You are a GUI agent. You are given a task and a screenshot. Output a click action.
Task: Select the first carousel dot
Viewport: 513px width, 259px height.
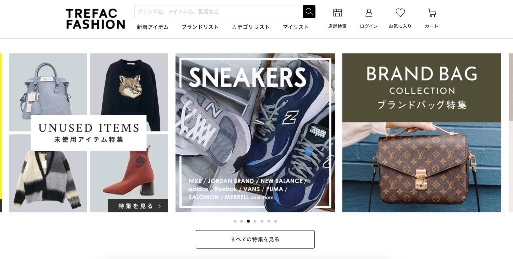tap(235, 221)
